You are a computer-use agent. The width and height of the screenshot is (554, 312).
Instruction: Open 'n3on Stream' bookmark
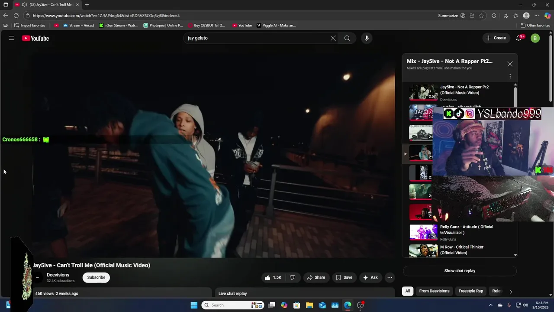coord(119,26)
